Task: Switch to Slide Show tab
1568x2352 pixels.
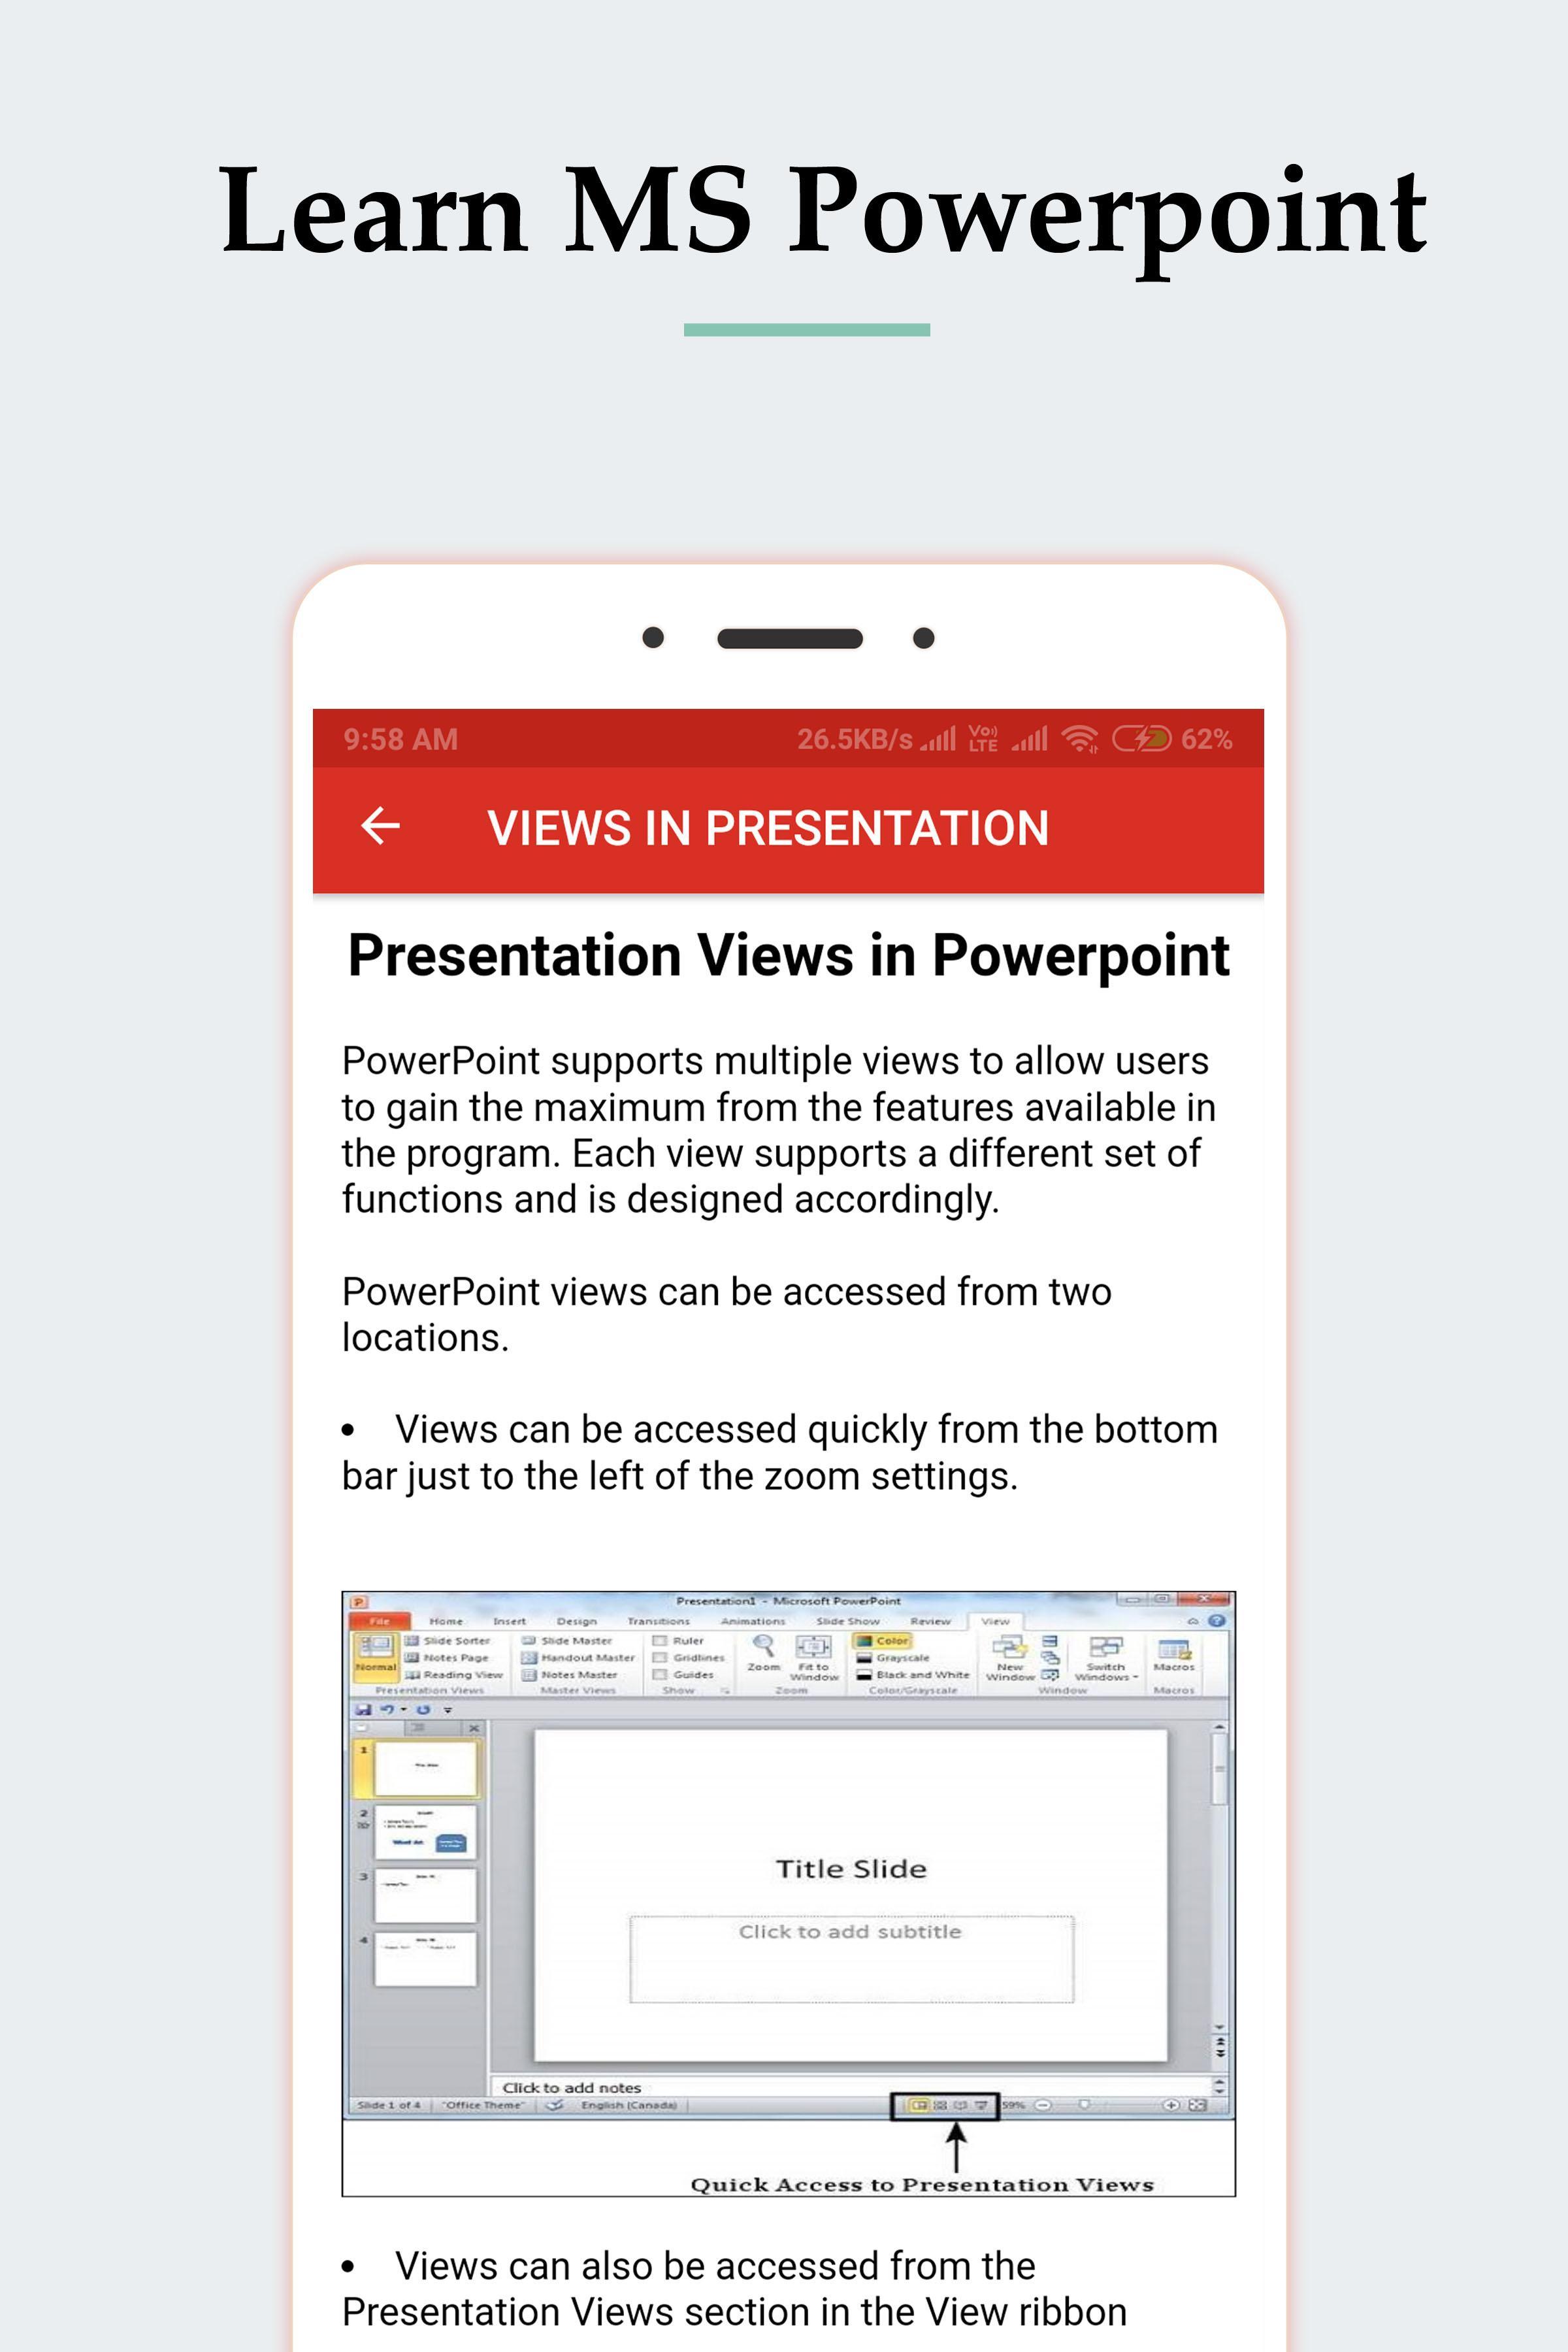Action: [x=847, y=1621]
